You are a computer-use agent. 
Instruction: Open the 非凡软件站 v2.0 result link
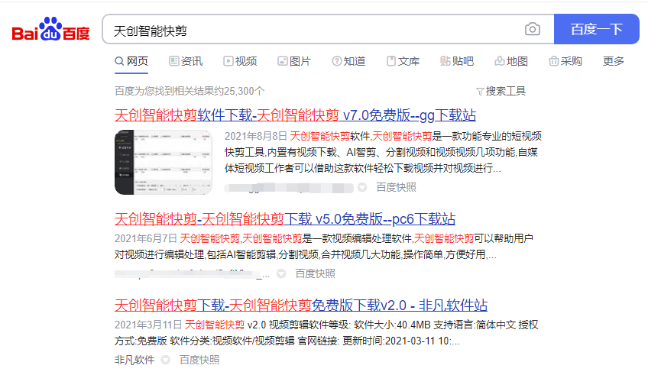pyautogui.click(x=301, y=305)
